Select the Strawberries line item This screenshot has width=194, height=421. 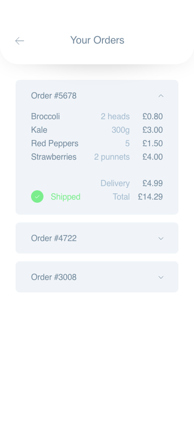pyautogui.click(x=97, y=157)
